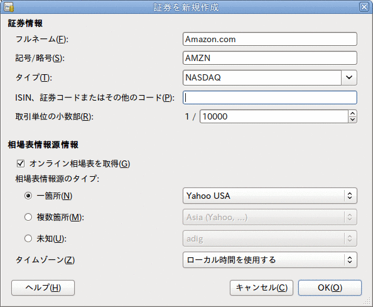Toggle the オンライン相場表を取得 checkbox
373x307 pixels.
pyautogui.click(x=21, y=164)
